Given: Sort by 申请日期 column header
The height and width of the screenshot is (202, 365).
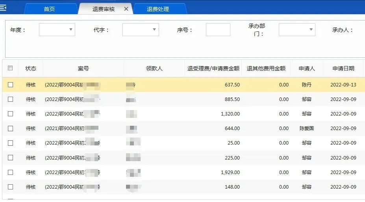Looking at the screenshot, I should coord(343,68).
